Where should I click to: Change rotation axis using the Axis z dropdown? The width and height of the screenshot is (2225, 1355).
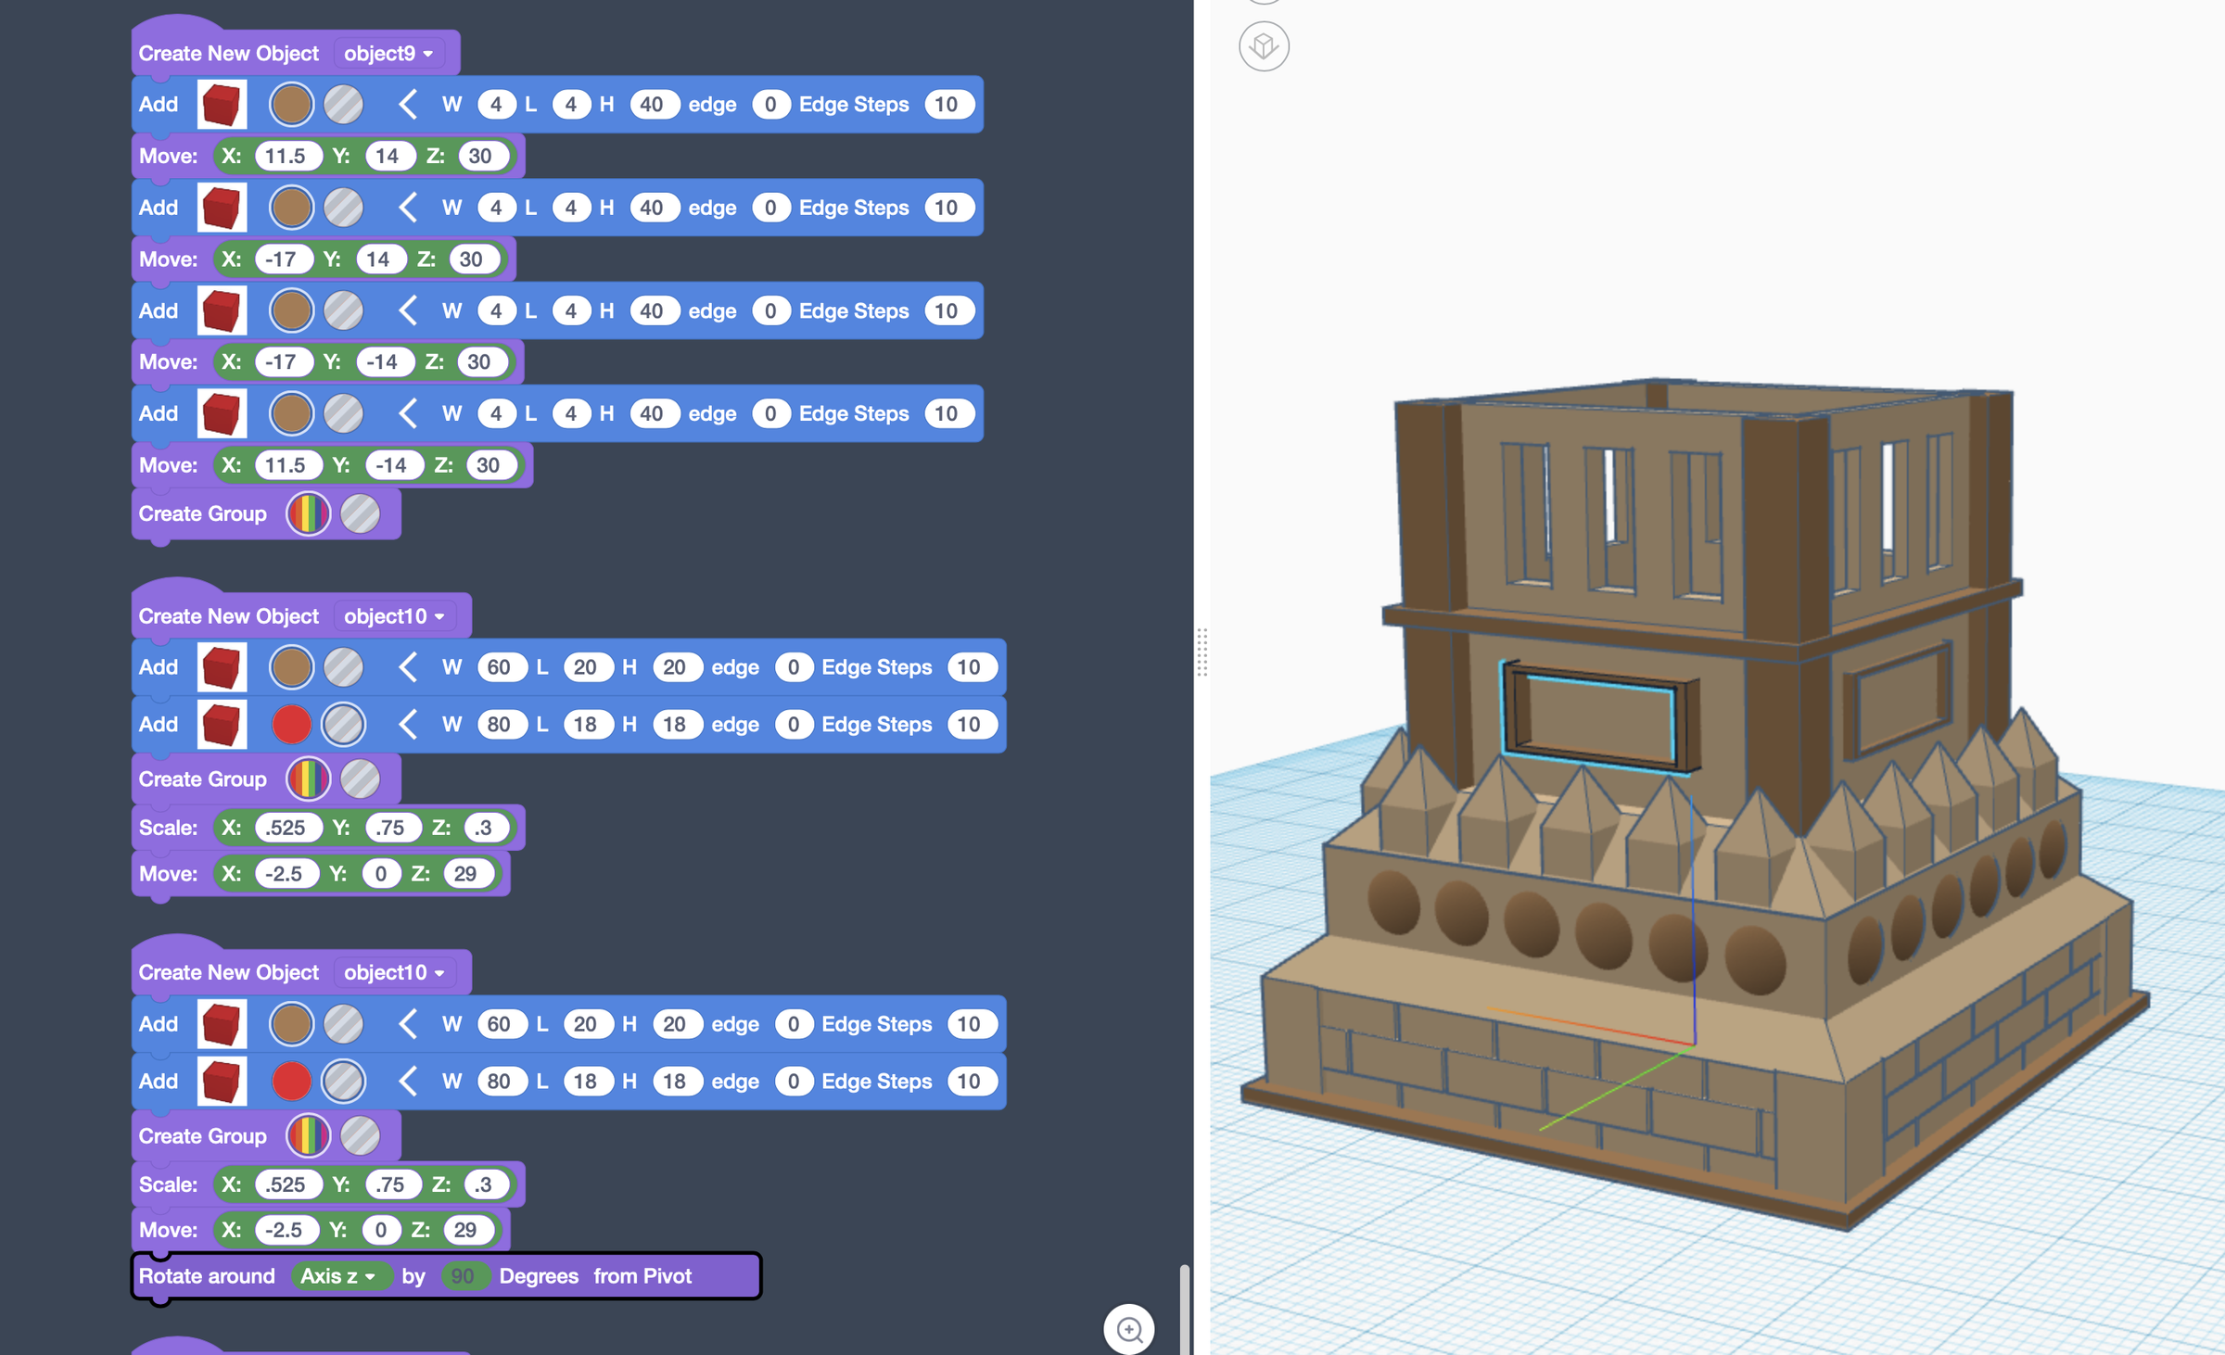click(x=339, y=1276)
